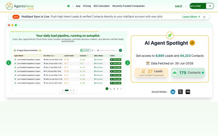Screen dimensions: 218x136
Task: Toggle the Automatic switch in Recent Activities
Action: (86, 50)
